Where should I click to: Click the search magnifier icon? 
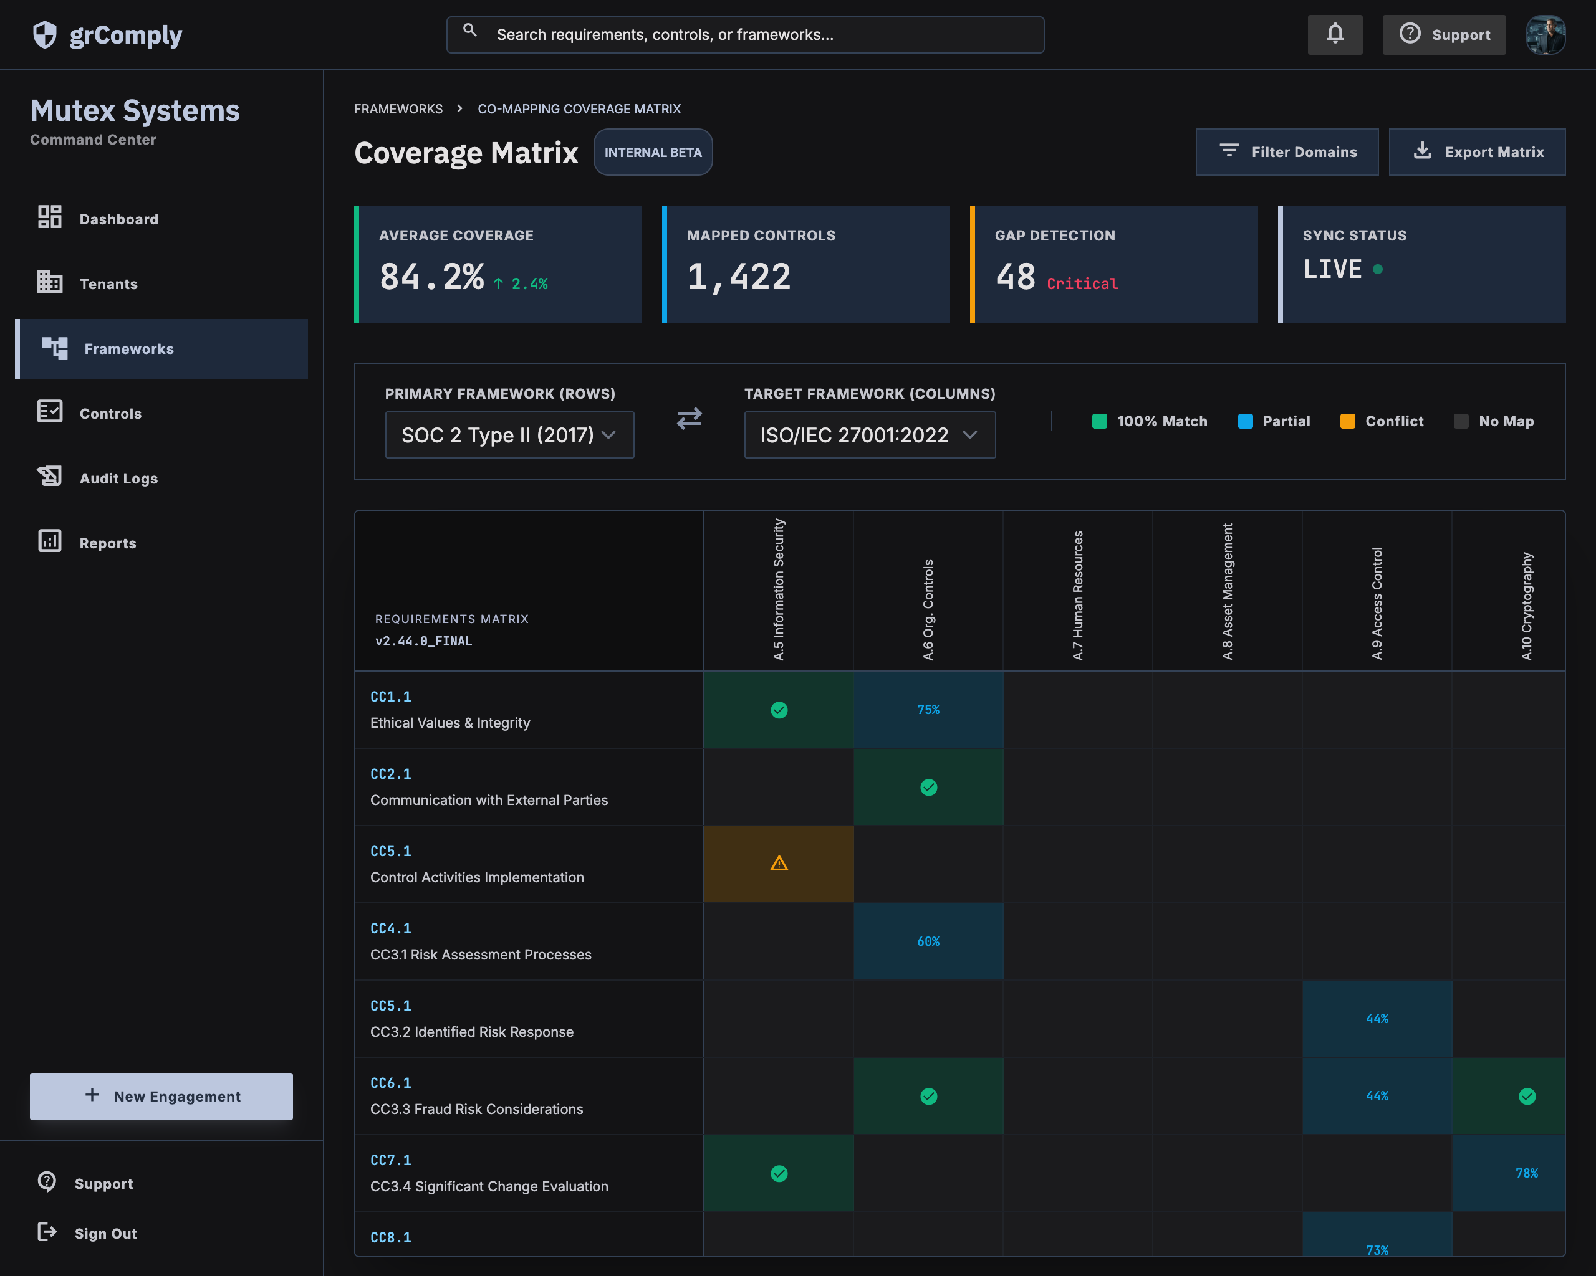point(470,31)
